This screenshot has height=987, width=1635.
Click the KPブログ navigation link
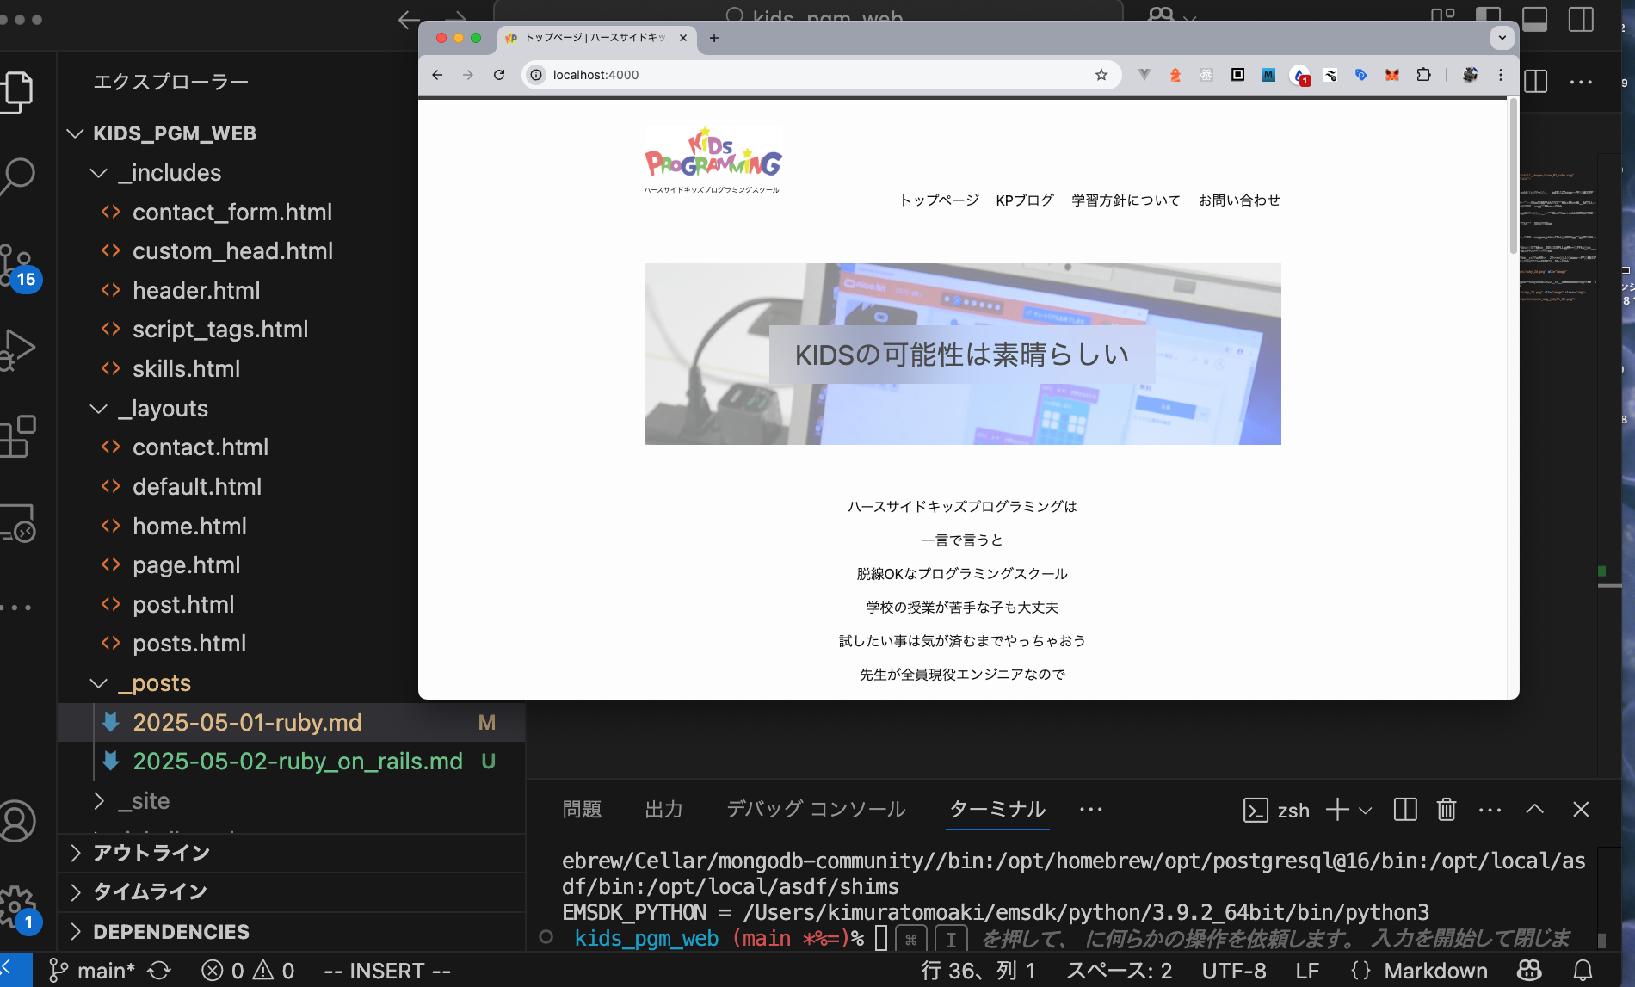(1025, 200)
